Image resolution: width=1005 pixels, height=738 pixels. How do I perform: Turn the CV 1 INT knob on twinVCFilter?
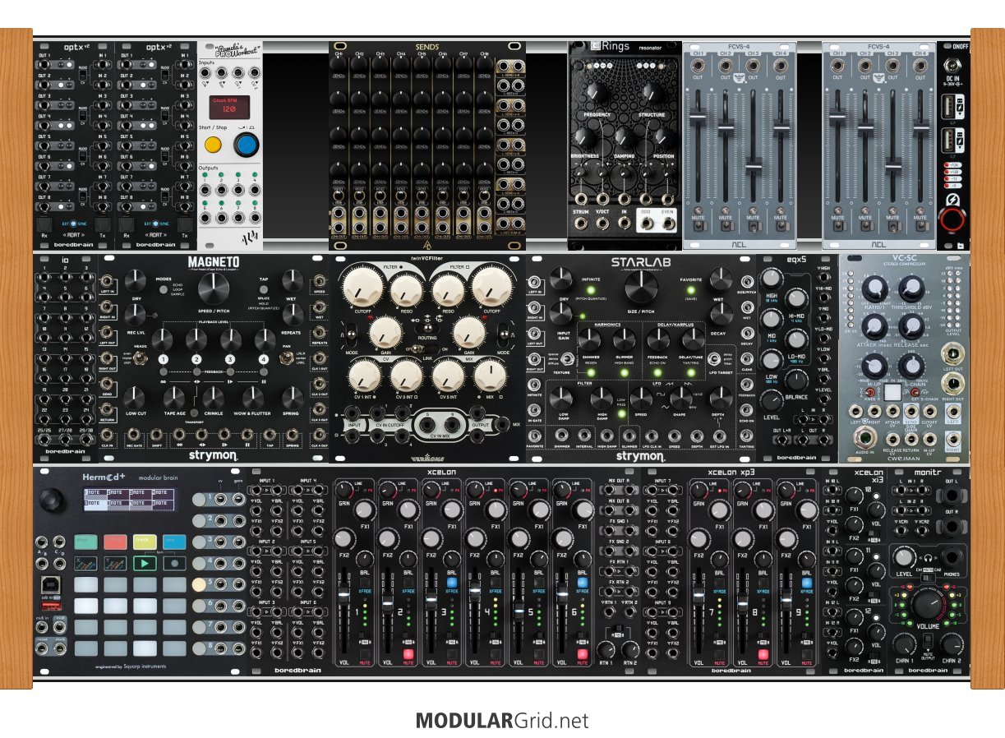coord(364,376)
